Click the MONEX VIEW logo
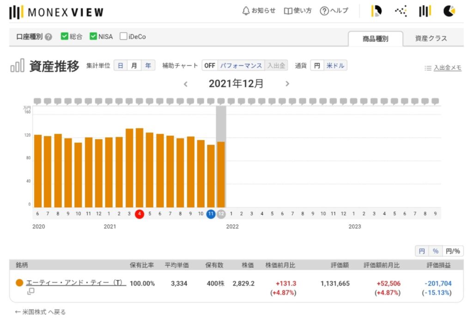This screenshot has width=473, height=319. (56, 12)
